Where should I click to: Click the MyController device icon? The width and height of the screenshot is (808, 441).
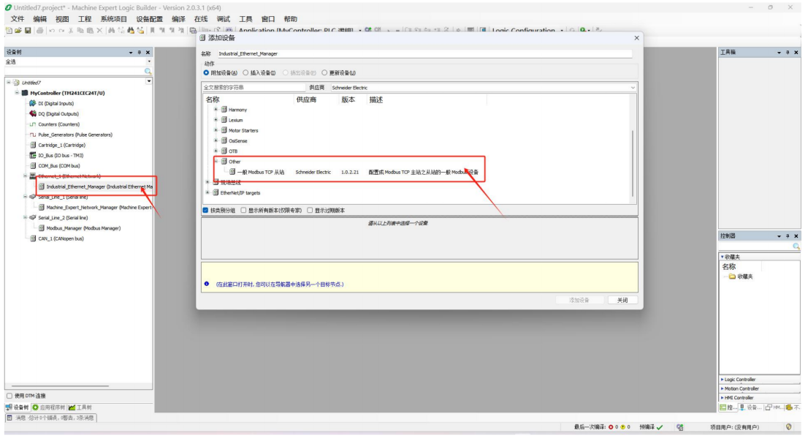[24, 93]
